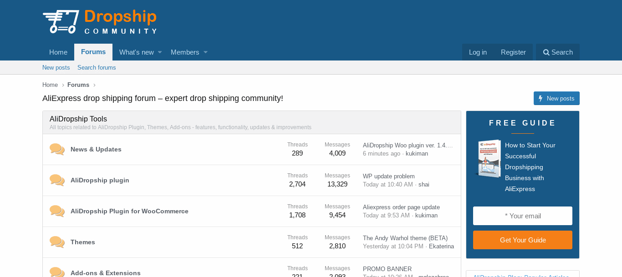The height and width of the screenshot is (277, 622).
Task: Open the Aliexpress order page update thread
Action: (401, 207)
